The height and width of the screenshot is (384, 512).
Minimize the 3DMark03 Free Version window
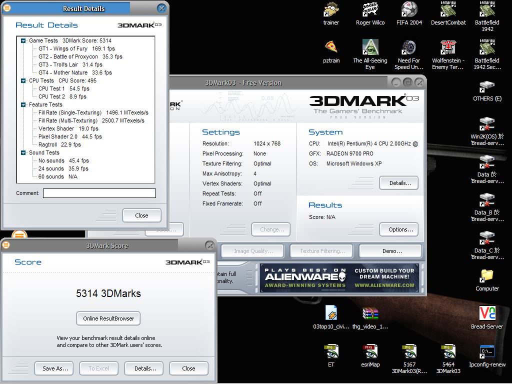pyautogui.click(x=396, y=82)
